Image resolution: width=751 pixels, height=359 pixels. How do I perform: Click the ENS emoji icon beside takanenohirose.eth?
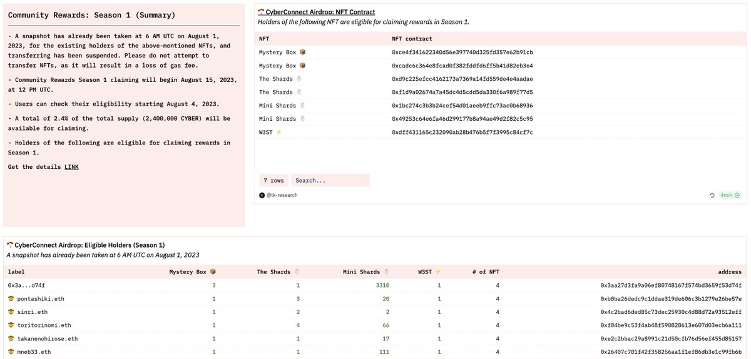11,338
